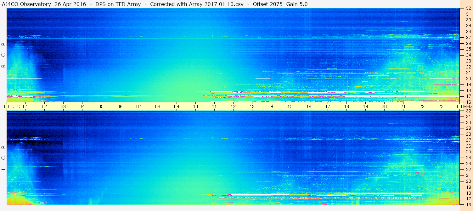The image size is (473, 211).
Task: Click the 08 hour label on the UTC axis
Action: (158, 106)
